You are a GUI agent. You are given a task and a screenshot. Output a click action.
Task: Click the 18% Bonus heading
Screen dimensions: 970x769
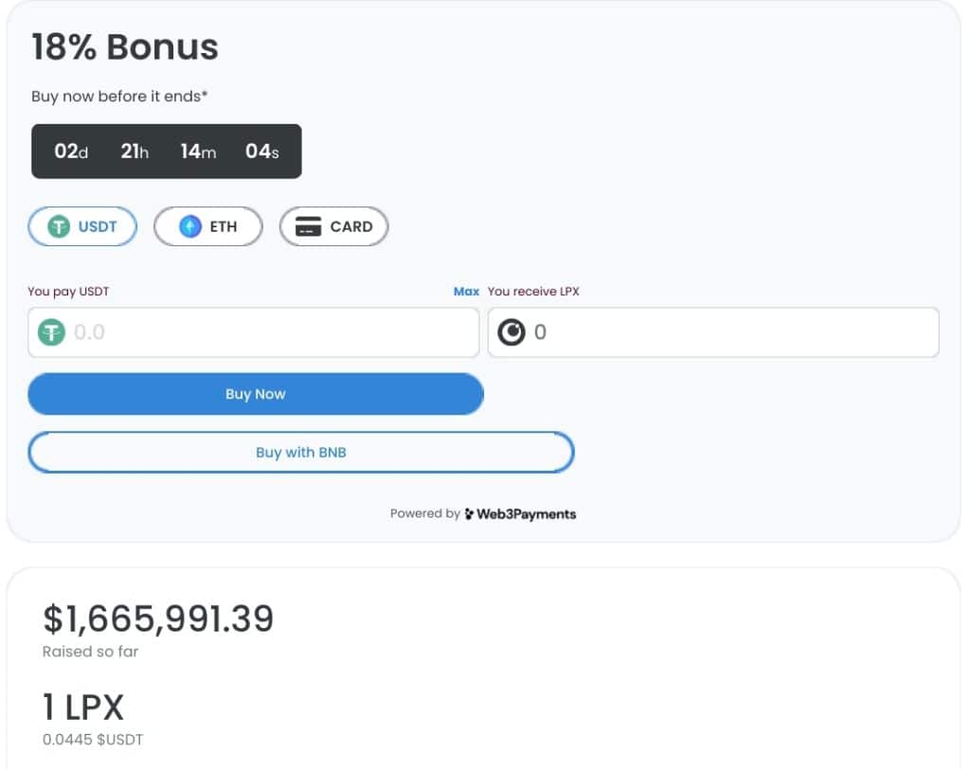(125, 47)
